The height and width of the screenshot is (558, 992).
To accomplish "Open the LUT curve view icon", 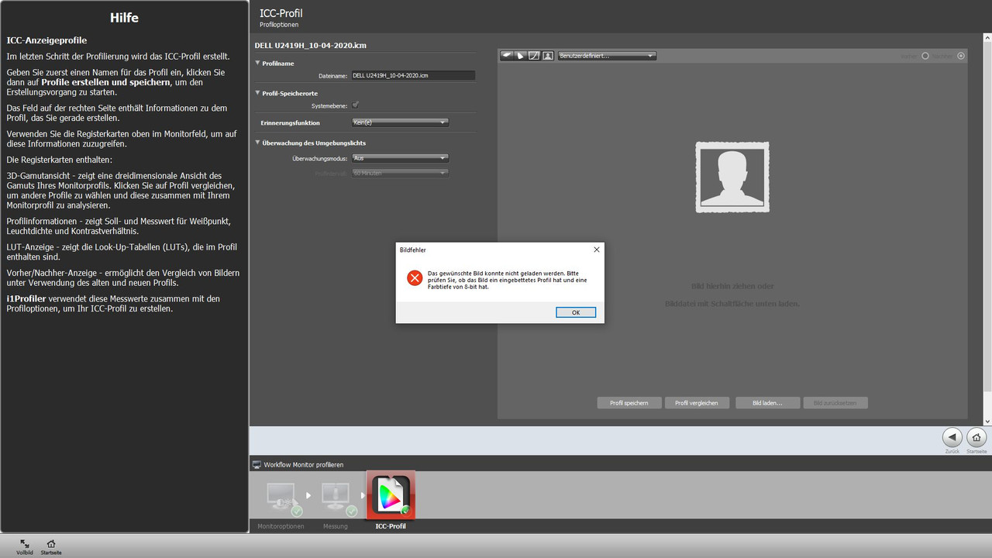I will pyautogui.click(x=534, y=56).
